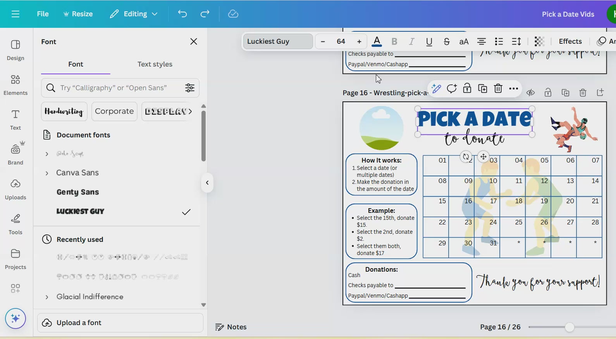616x339 pixels.
Task: Switch to the Text styles tab
Action: pos(155,64)
